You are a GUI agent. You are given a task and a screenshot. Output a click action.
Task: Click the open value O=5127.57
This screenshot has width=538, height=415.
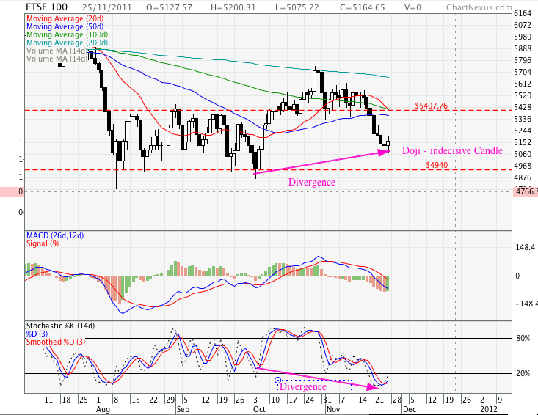(x=169, y=7)
